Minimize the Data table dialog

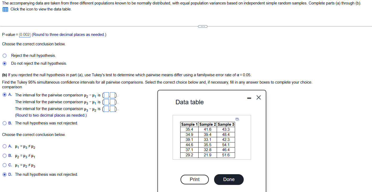[249, 97]
